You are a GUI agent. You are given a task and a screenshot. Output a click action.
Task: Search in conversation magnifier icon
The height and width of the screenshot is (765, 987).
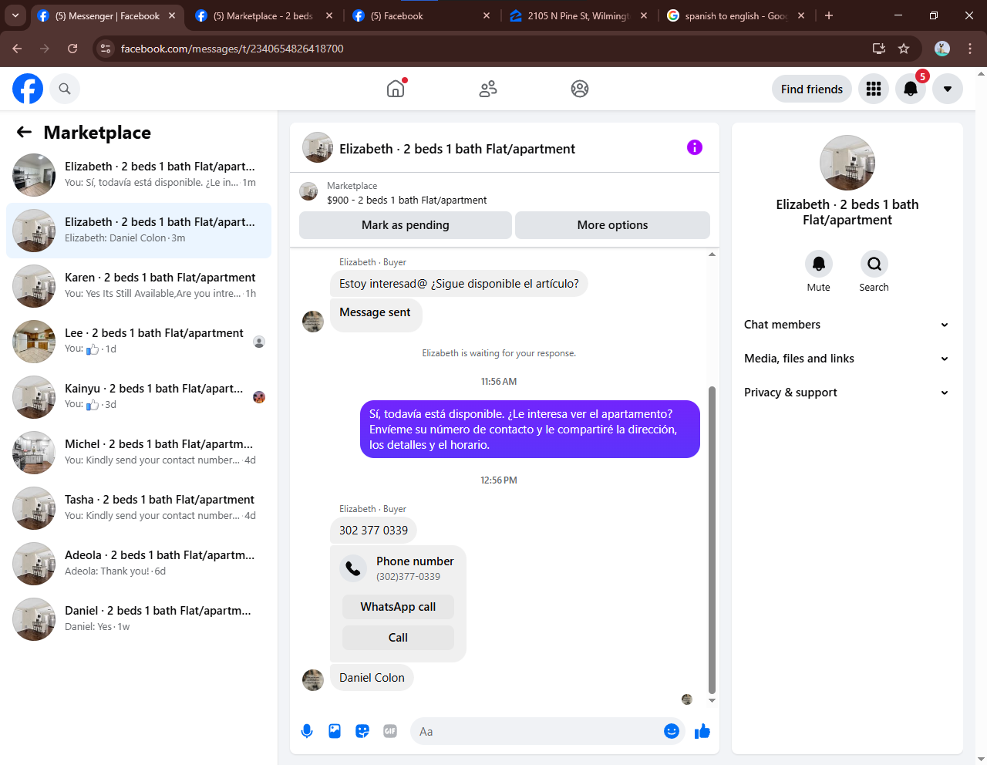(x=874, y=264)
